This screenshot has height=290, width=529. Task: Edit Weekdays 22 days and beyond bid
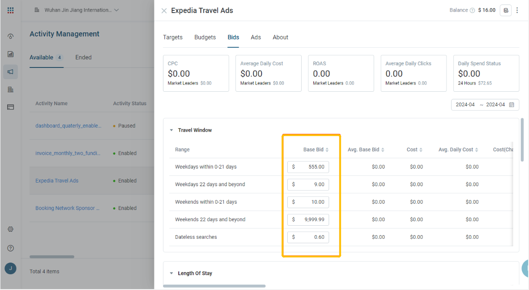(308, 184)
